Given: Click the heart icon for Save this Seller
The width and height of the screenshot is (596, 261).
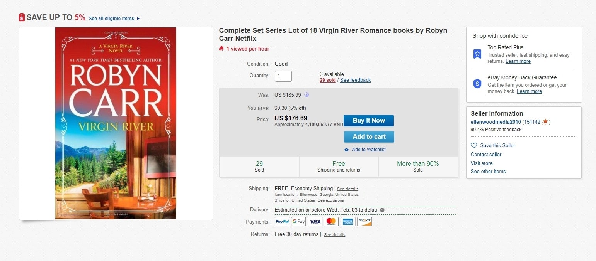Looking at the screenshot, I should (x=474, y=145).
